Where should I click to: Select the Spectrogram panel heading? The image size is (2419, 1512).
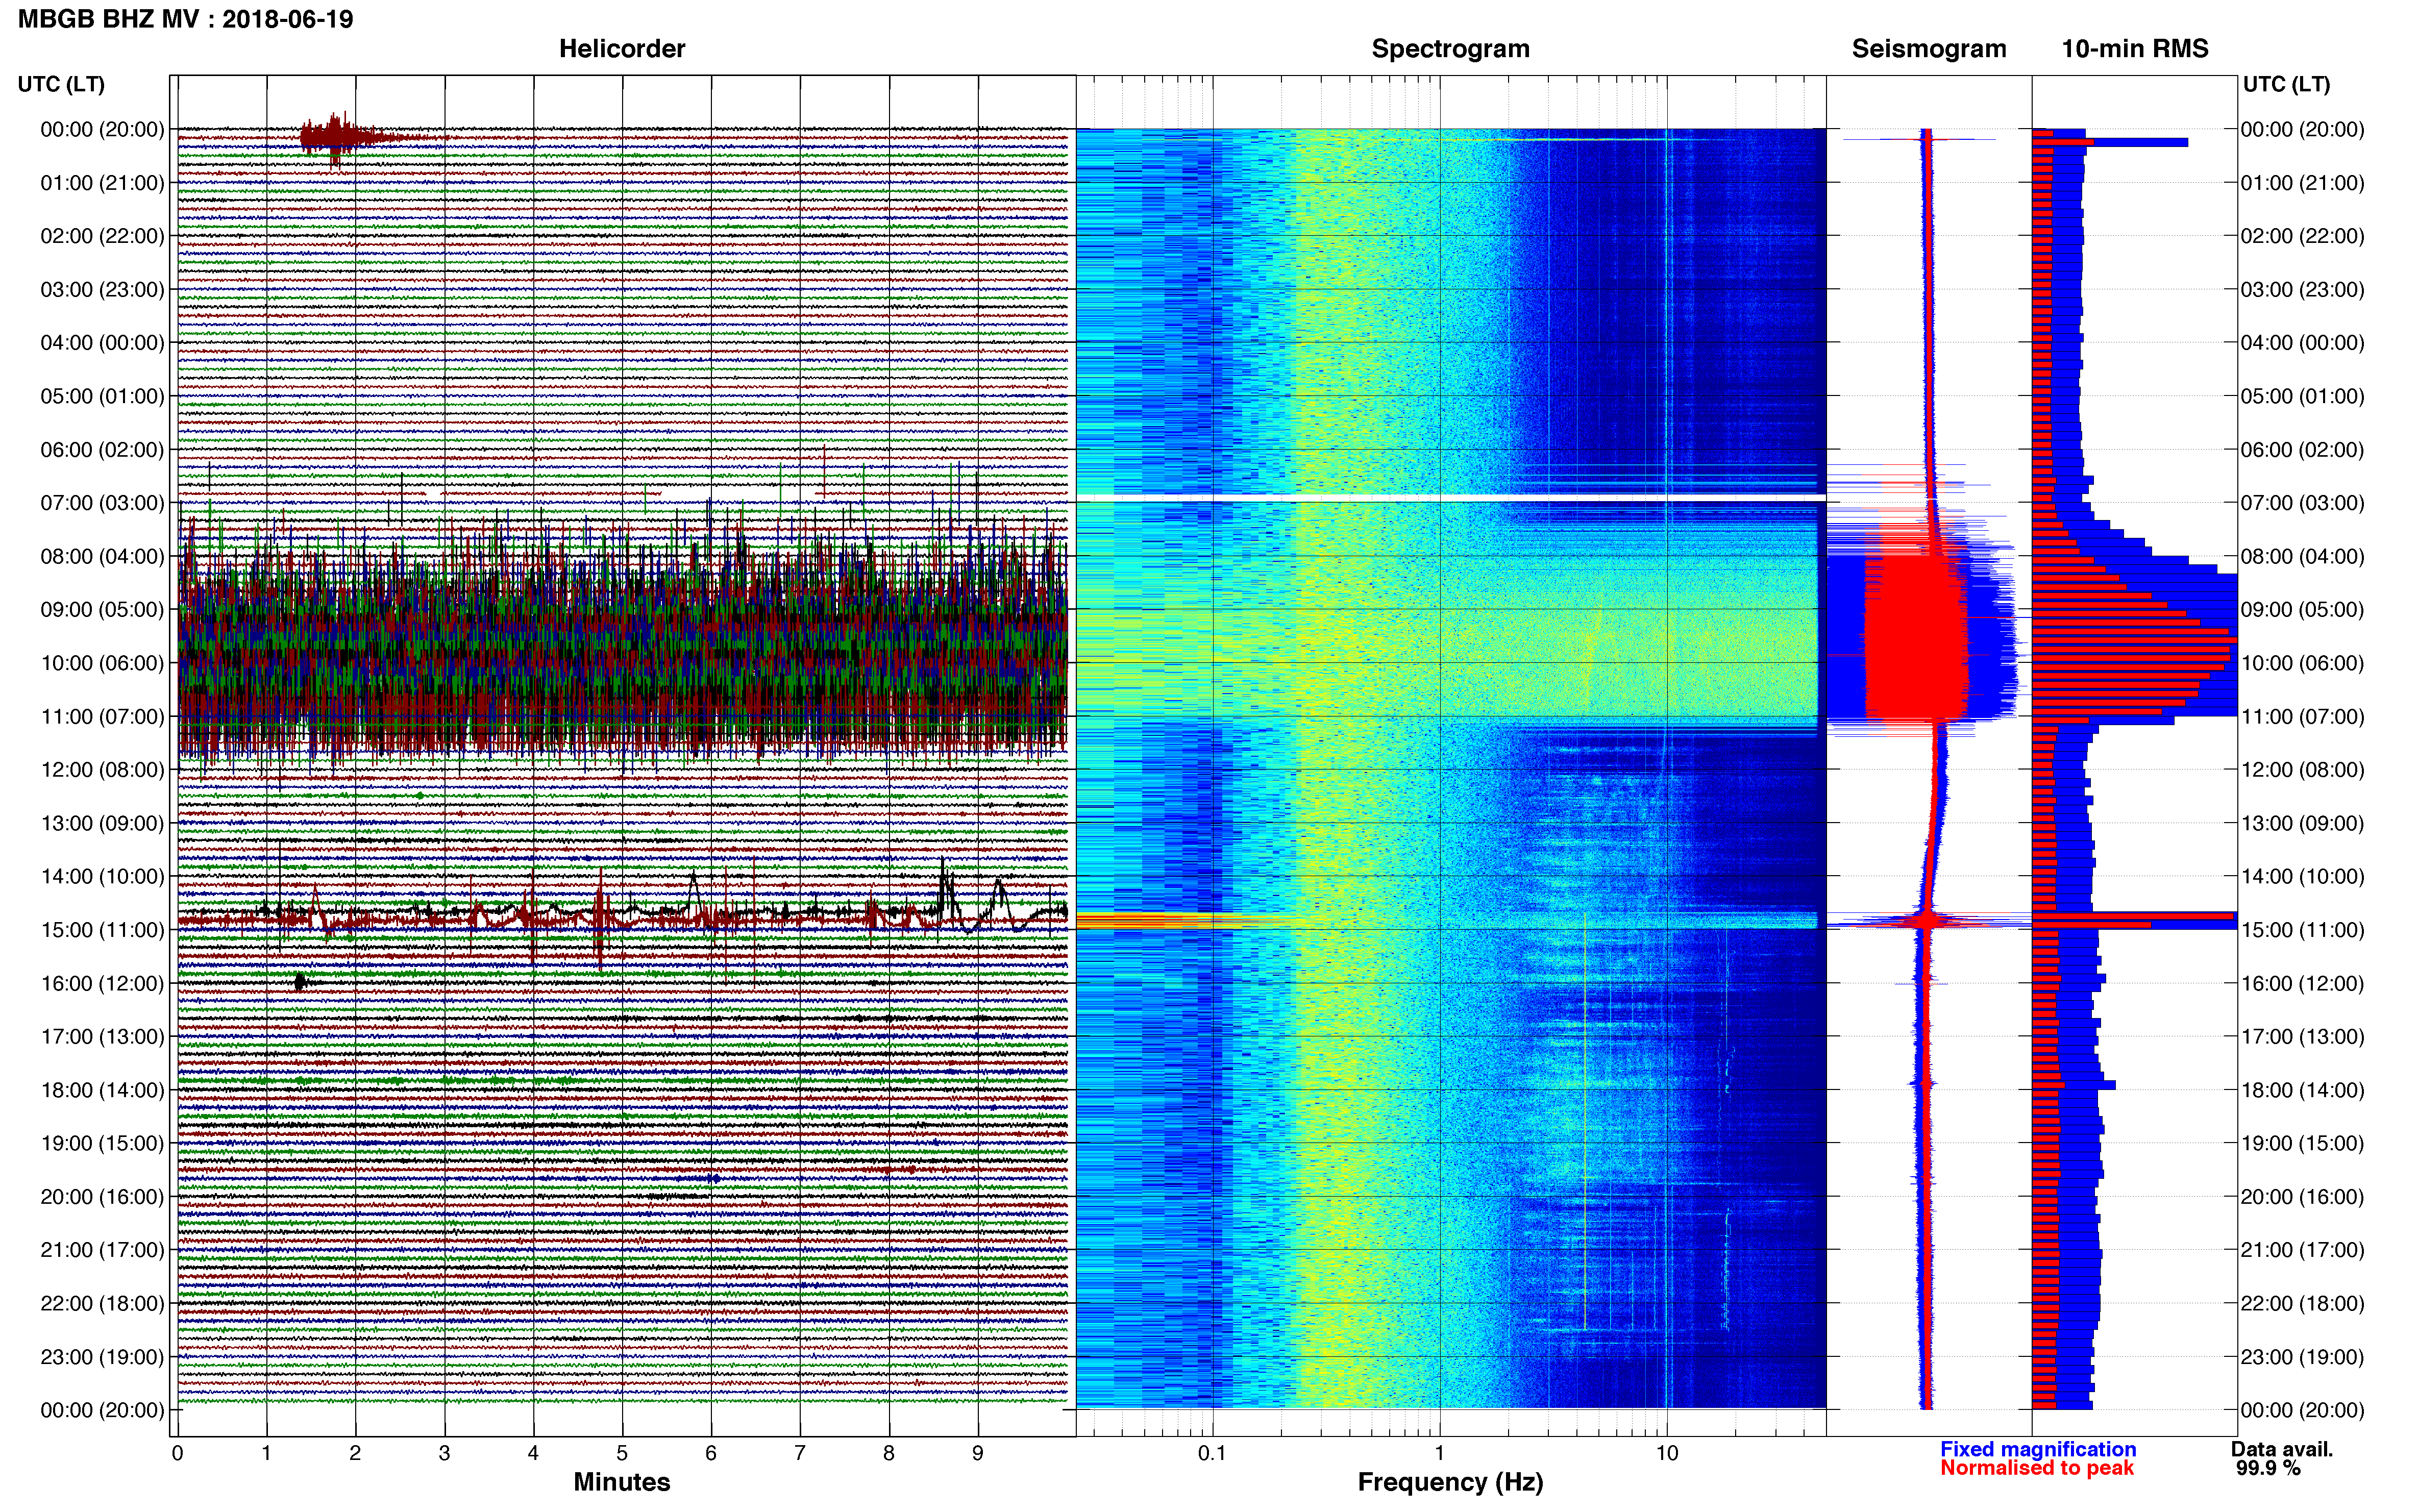[x=1450, y=49]
